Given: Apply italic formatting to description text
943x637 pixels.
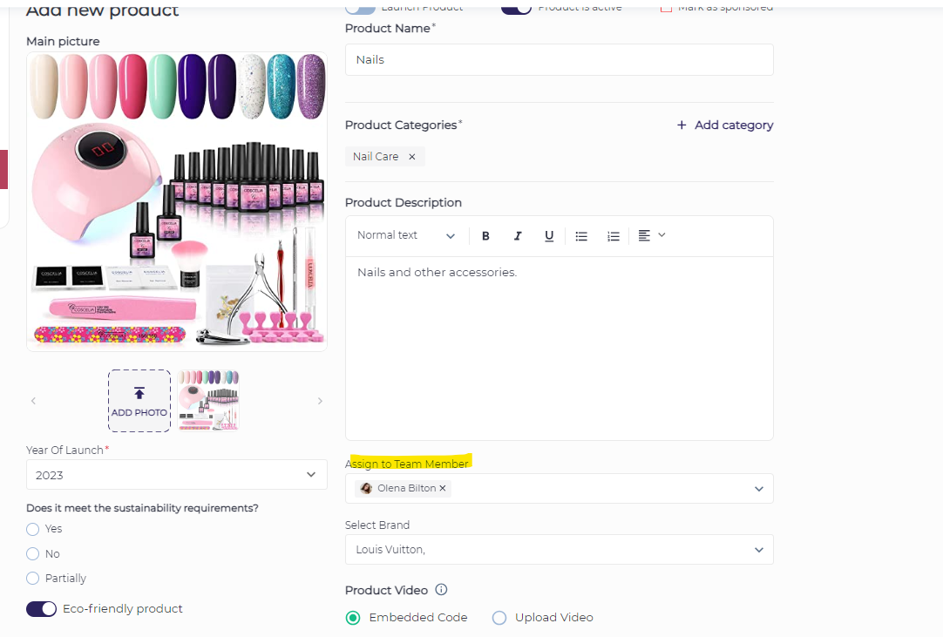Looking at the screenshot, I should click(x=518, y=236).
